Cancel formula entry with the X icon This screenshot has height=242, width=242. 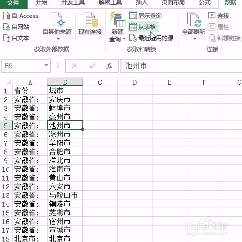coord(75,66)
